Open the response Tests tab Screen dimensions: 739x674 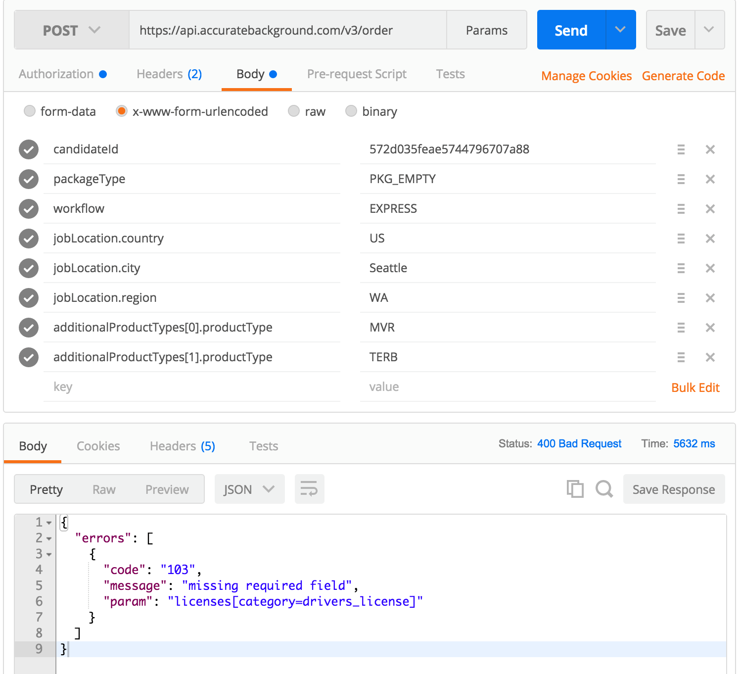264,446
